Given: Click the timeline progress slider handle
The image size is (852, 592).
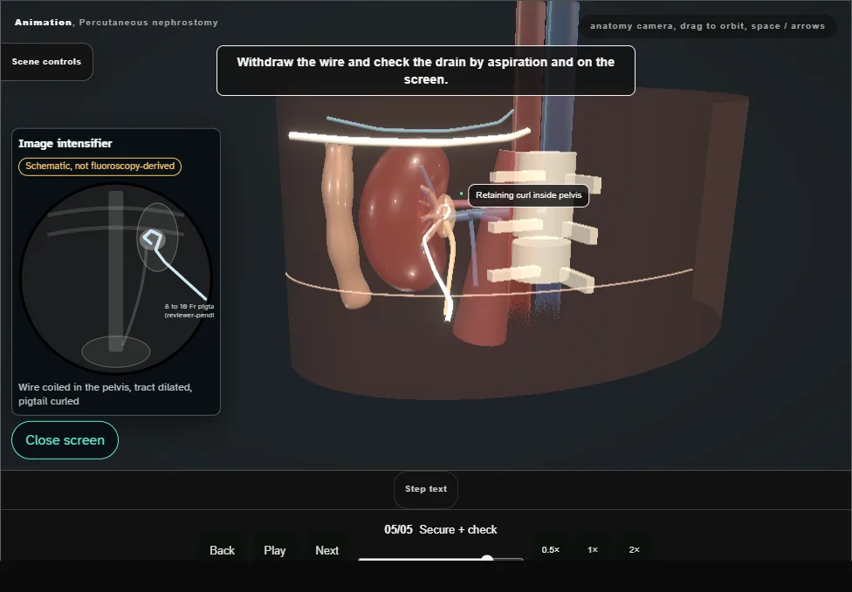Looking at the screenshot, I should click(x=487, y=558).
